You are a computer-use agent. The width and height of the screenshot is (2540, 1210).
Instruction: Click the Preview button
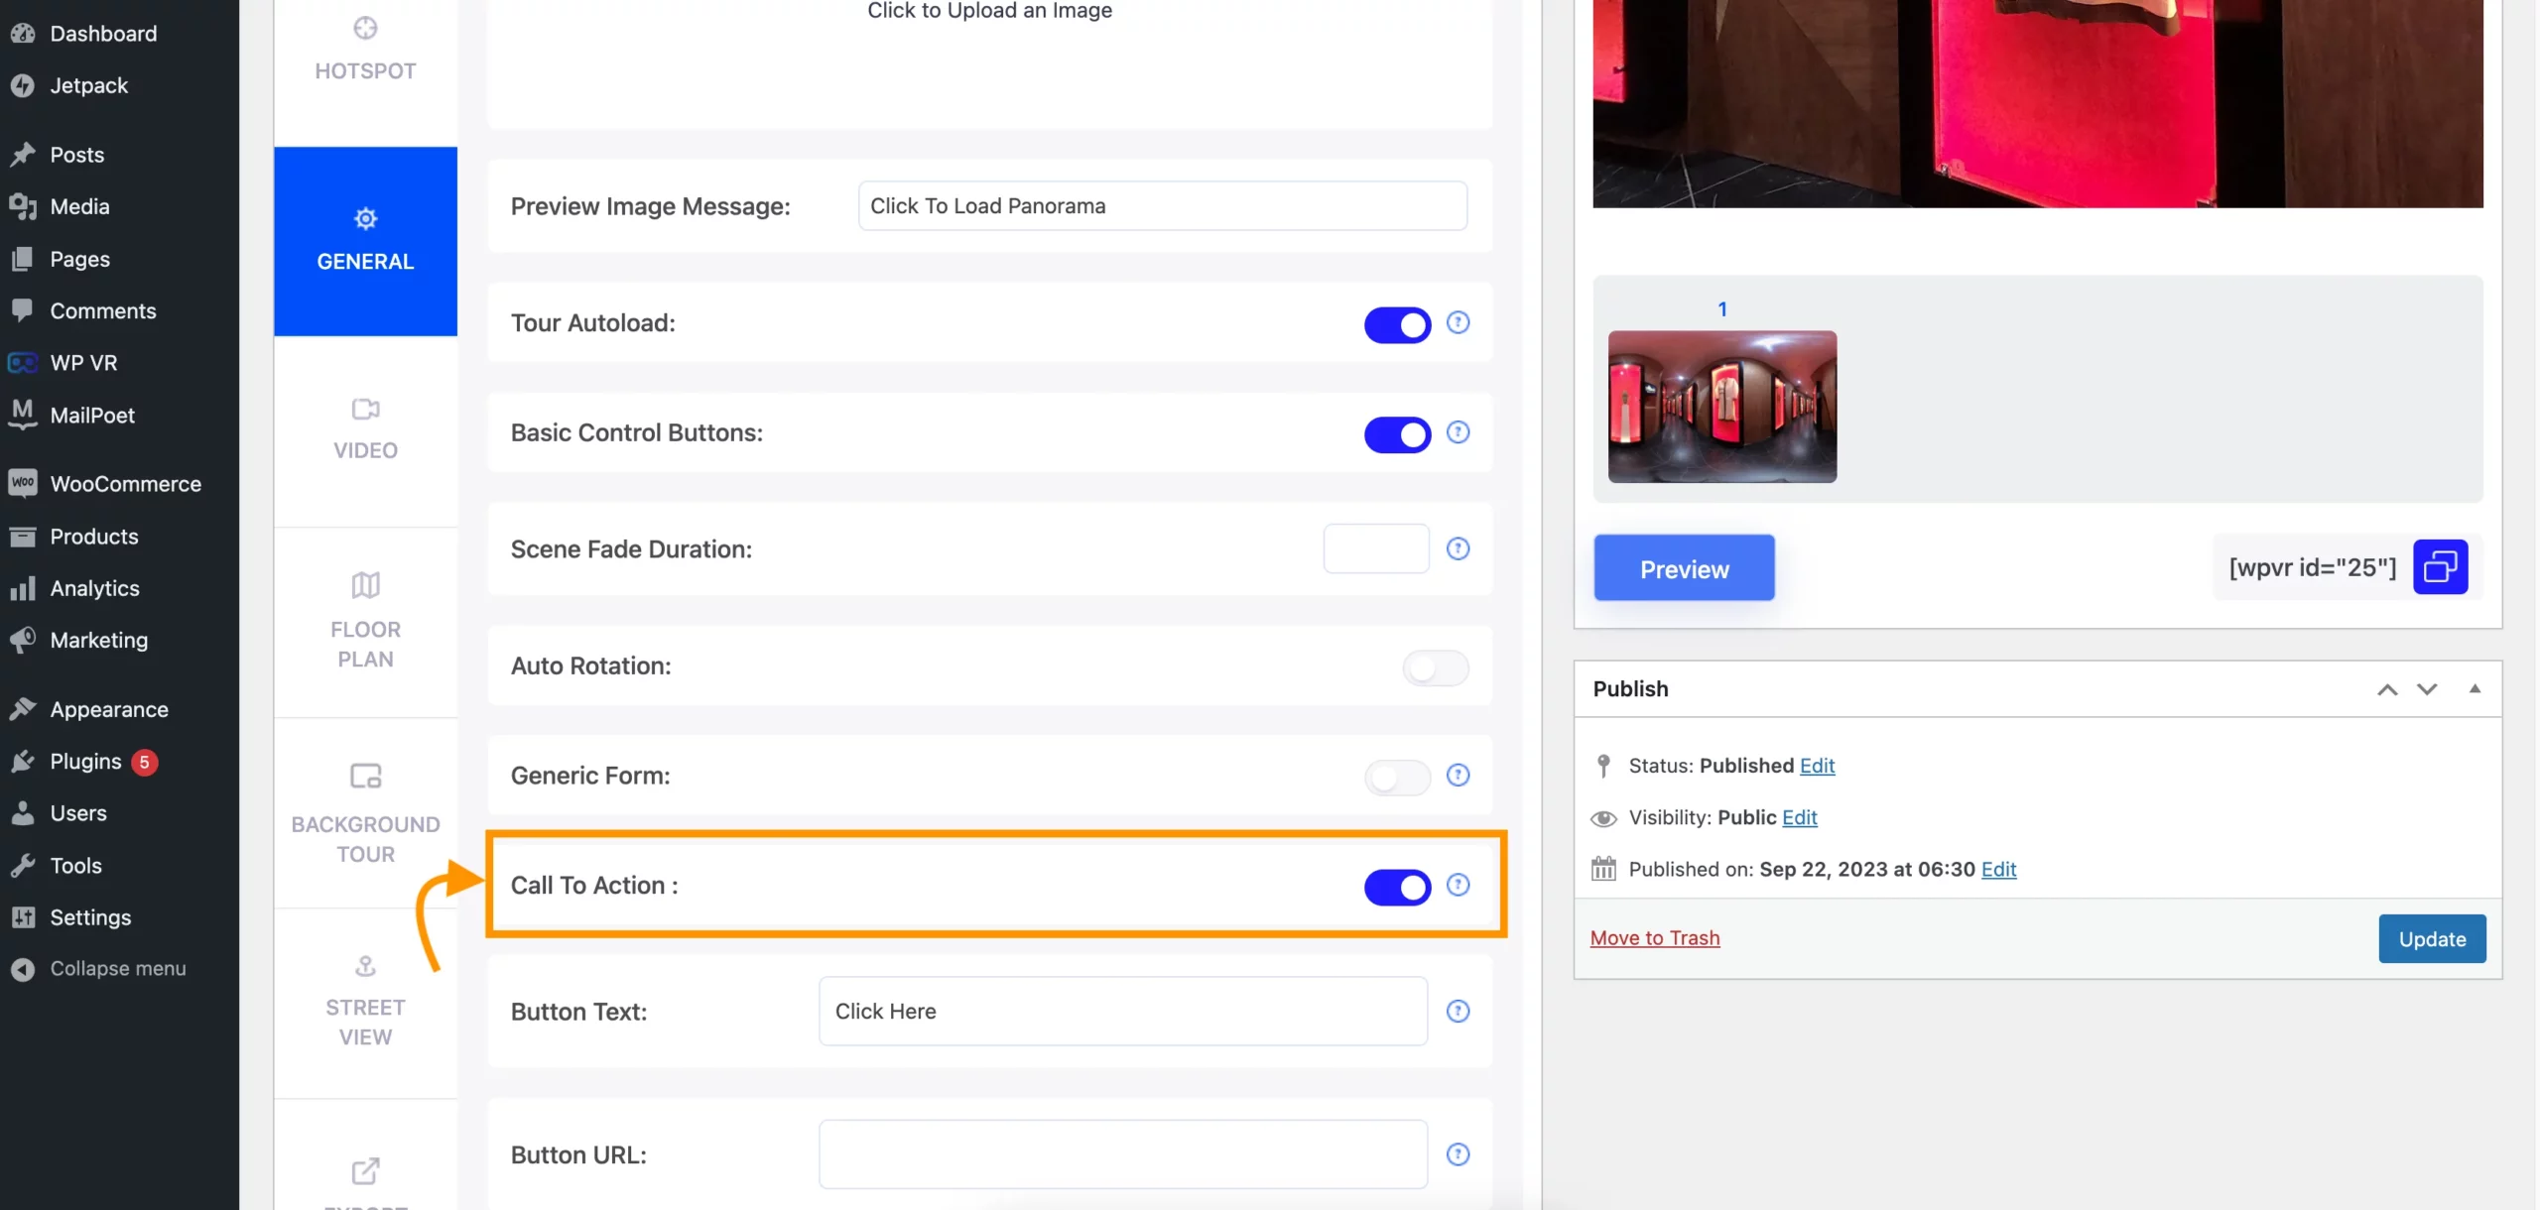point(1683,567)
